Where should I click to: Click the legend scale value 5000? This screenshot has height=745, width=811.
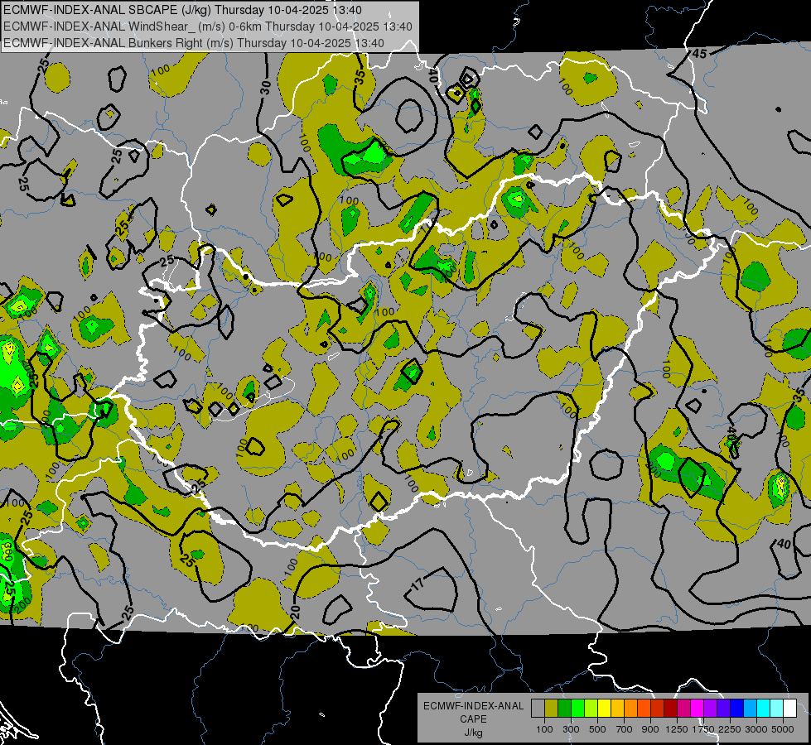tap(783, 730)
